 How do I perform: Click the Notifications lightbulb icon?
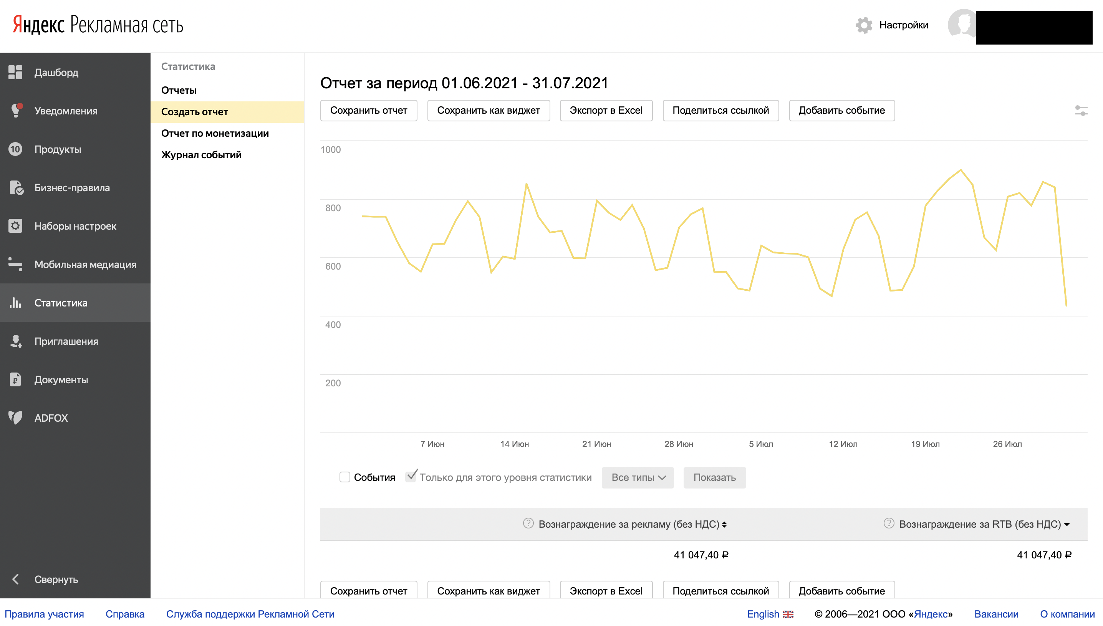[16, 111]
